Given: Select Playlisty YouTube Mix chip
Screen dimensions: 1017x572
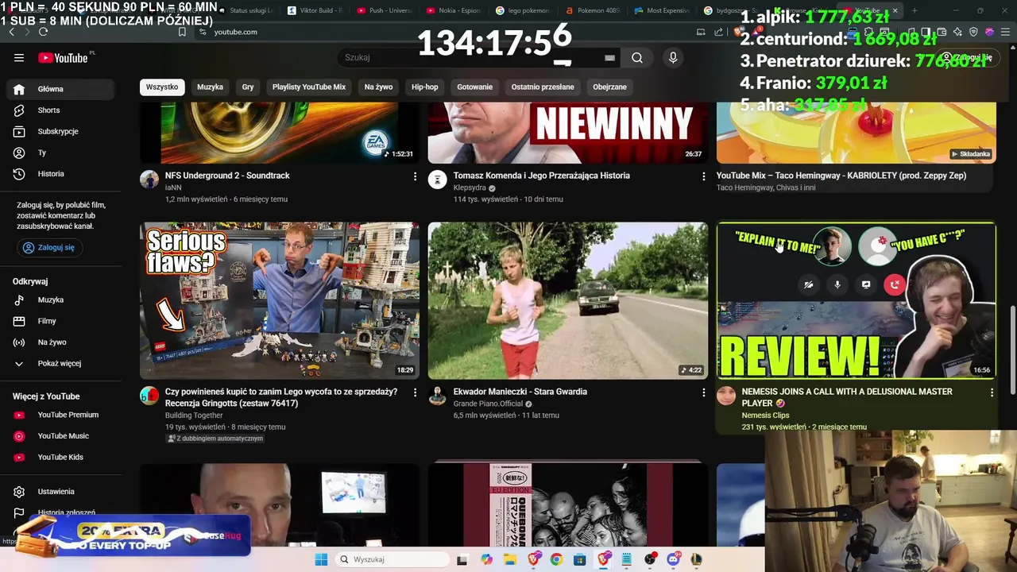Looking at the screenshot, I should [x=309, y=87].
